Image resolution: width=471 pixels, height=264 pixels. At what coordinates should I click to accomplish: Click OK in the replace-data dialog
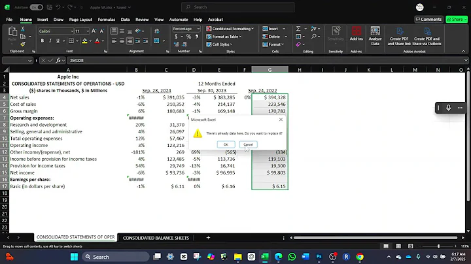226,144
